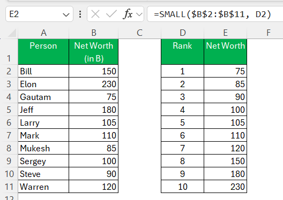This screenshot has height=200, width=283.
Task: Select column A header
Action: pos(43,33)
